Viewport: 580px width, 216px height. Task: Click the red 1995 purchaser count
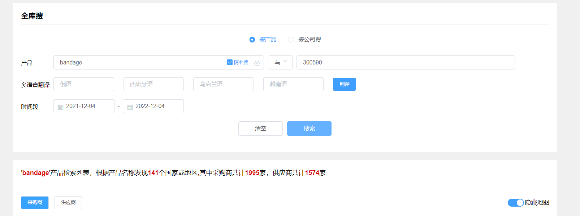[252, 173]
